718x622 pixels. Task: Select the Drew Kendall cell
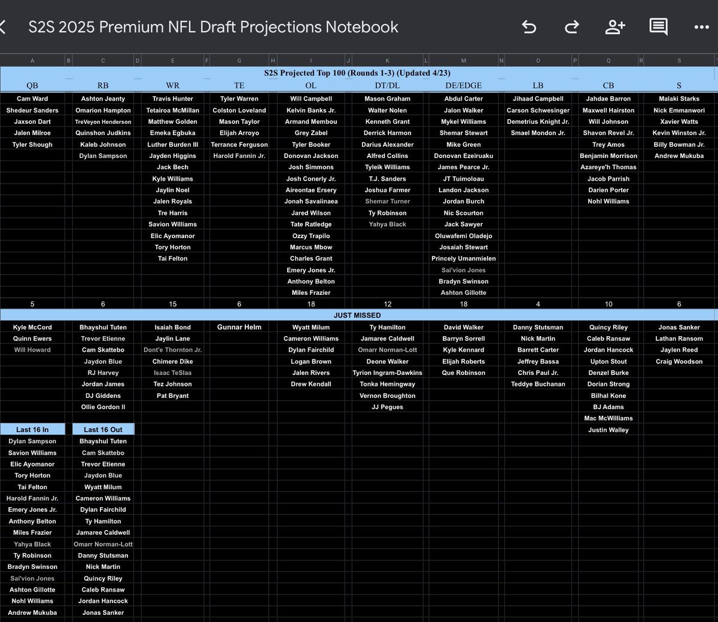click(311, 384)
